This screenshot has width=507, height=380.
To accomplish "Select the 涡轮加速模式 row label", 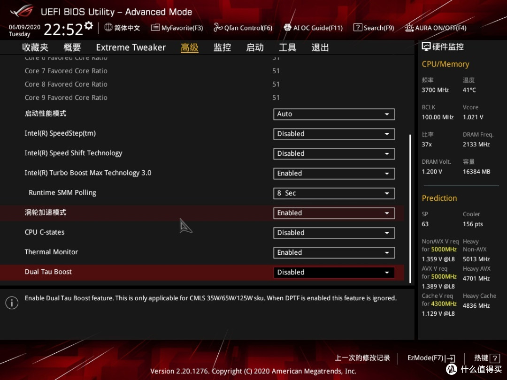I will point(45,213).
